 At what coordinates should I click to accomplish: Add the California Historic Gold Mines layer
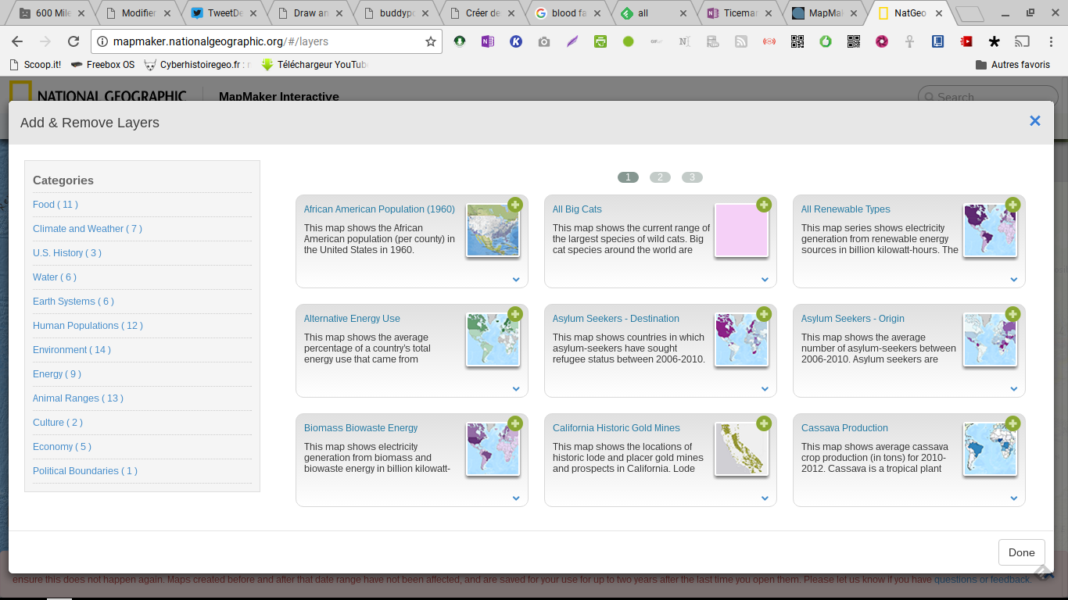pos(763,423)
